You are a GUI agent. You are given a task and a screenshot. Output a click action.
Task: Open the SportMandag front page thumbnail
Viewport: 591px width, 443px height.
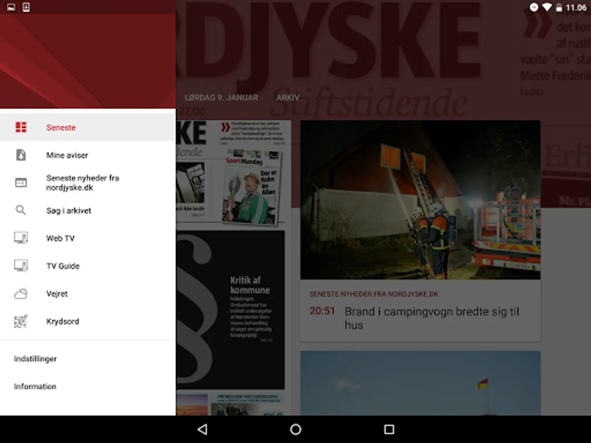(252, 187)
